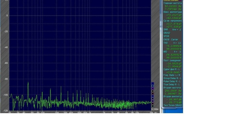Select Pulse Delay R - L
Screen dimensions: 251x132
[172, 81]
